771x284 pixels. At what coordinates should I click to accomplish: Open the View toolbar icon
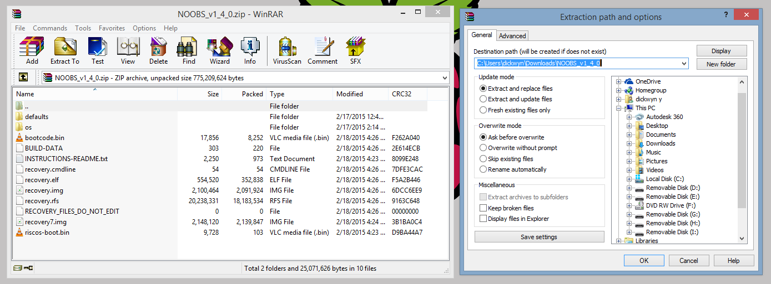[x=128, y=47]
